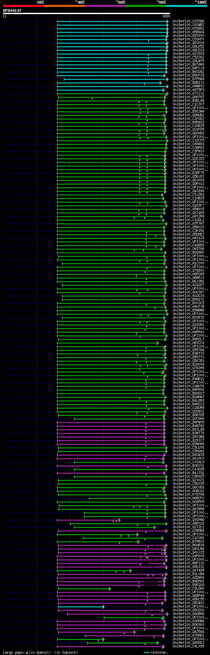The image size is (210, 655).
Task: Open hit UniRef100_Q9LK52
Action: tap(188, 46)
